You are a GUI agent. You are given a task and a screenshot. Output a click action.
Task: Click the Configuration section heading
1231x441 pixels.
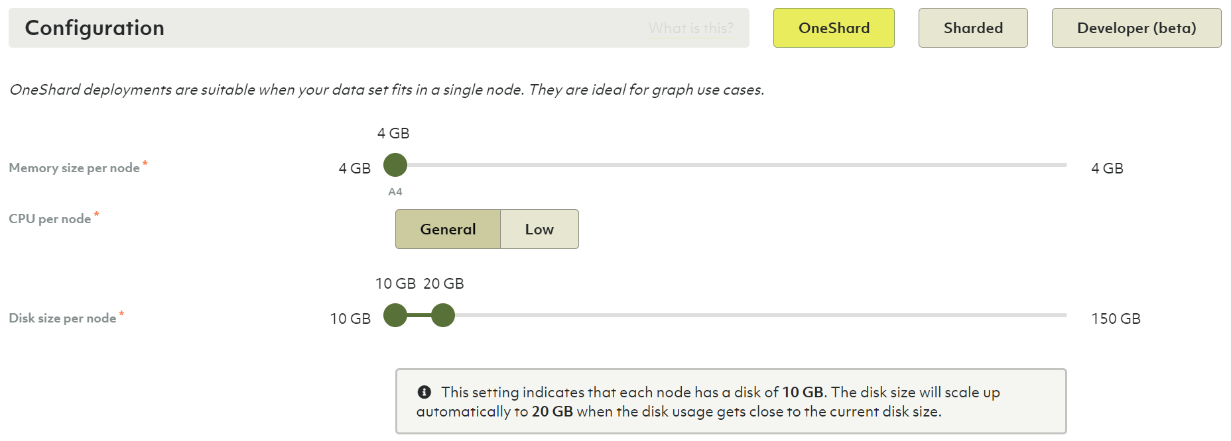95,28
